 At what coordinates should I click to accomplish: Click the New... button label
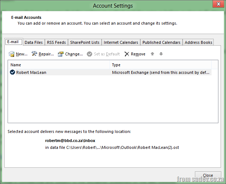coord(22,54)
